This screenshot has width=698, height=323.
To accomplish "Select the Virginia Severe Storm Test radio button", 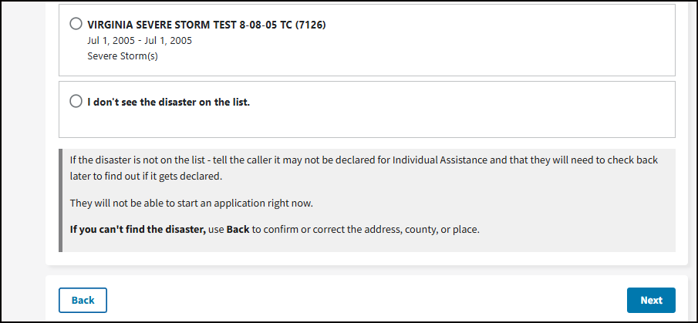I will pos(76,24).
